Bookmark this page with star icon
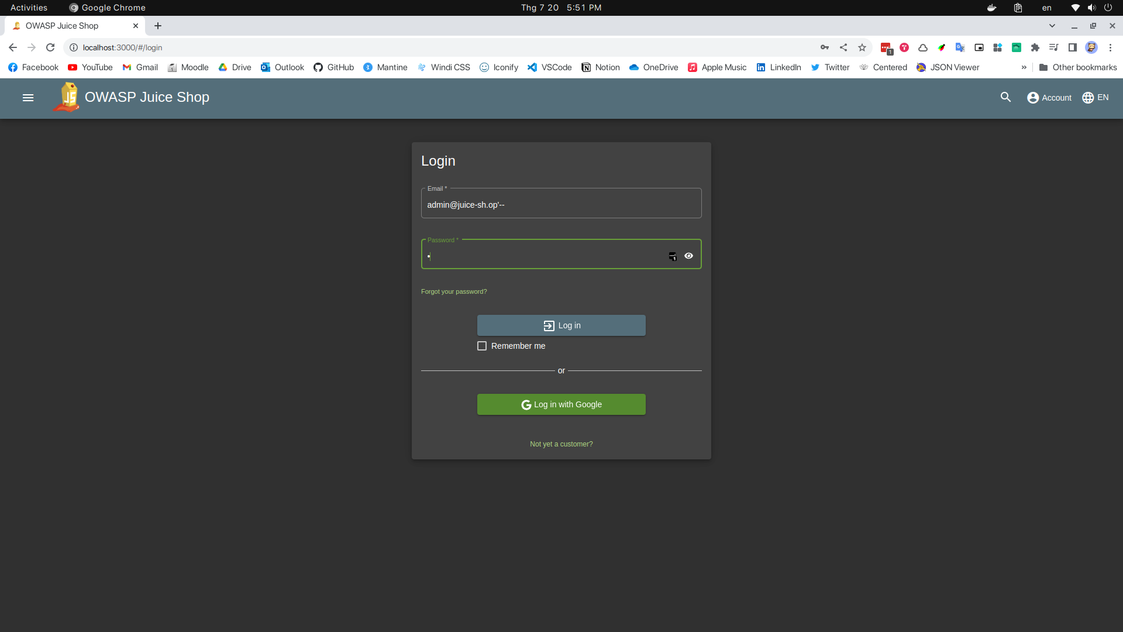The image size is (1123, 632). (862, 48)
